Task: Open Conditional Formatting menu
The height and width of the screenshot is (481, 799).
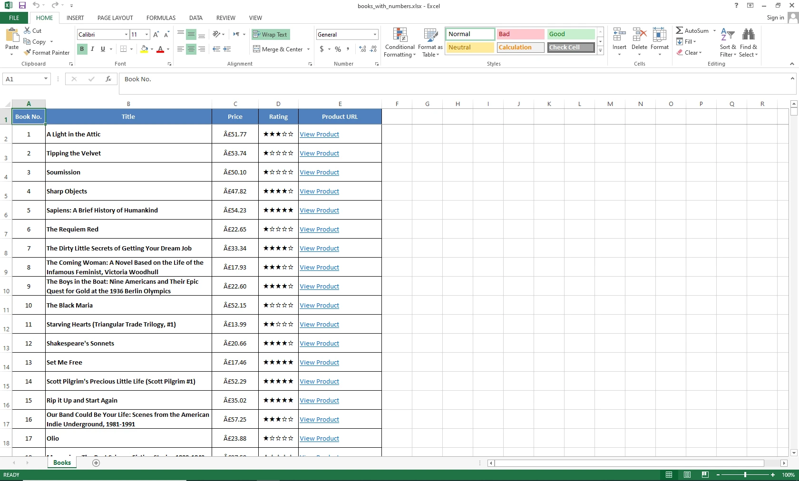Action: [x=399, y=43]
